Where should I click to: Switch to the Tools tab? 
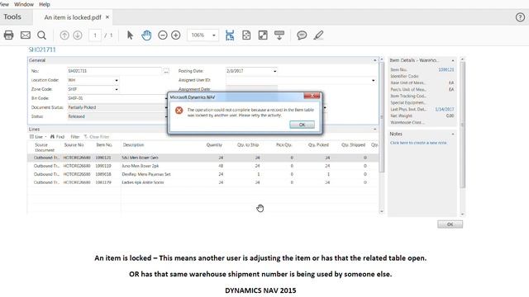click(12, 16)
